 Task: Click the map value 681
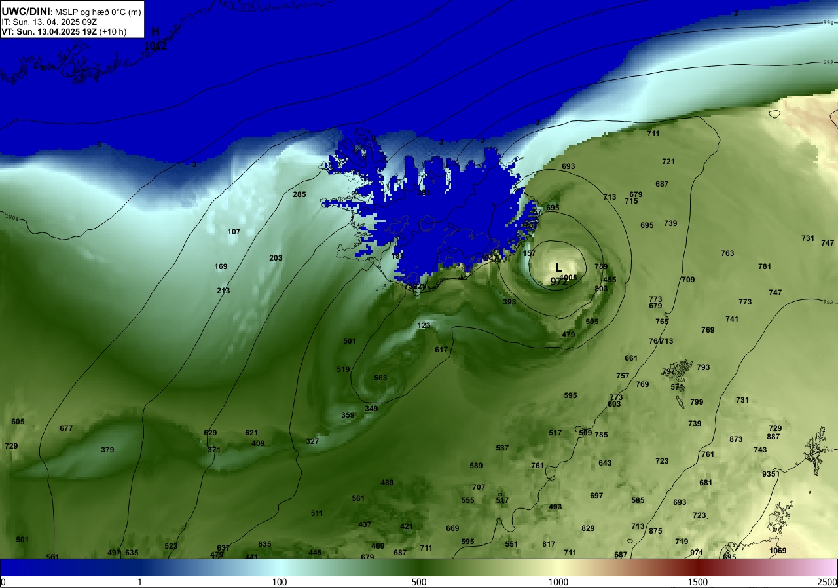click(705, 483)
